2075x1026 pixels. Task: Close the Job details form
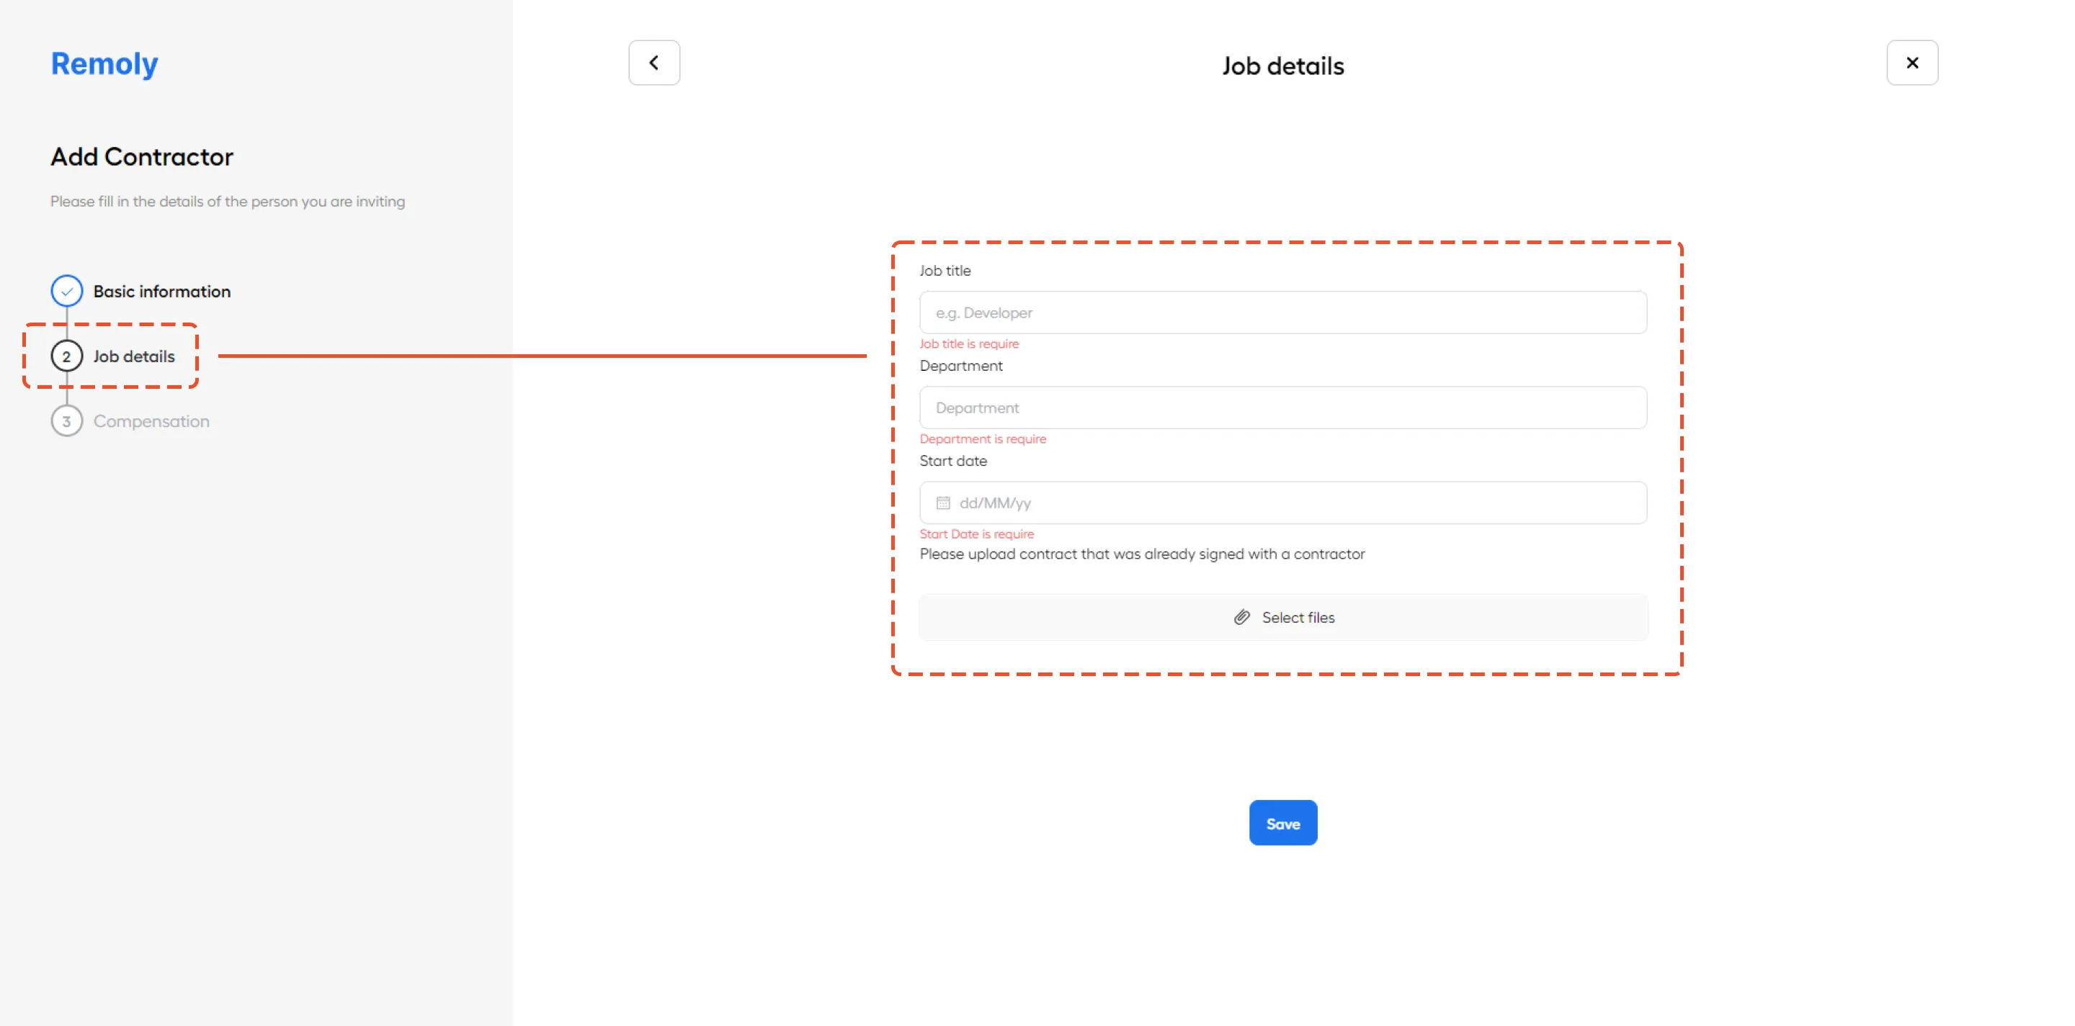pyautogui.click(x=1912, y=63)
